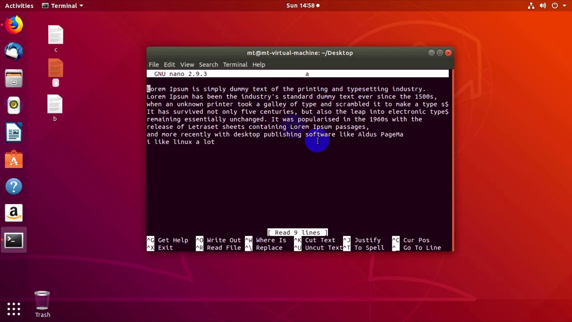The width and height of the screenshot is (572, 322).
Task: Click '^U Uncut Text' shortcut in nano
Action: [x=318, y=248]
